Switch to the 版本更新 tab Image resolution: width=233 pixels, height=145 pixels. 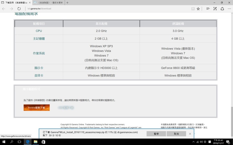pos(48,3)
